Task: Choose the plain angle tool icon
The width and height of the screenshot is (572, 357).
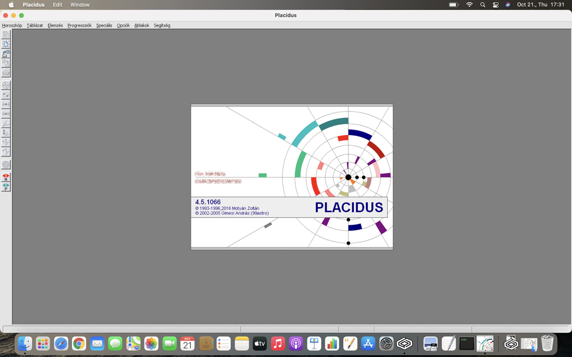Action: [6, 123]
